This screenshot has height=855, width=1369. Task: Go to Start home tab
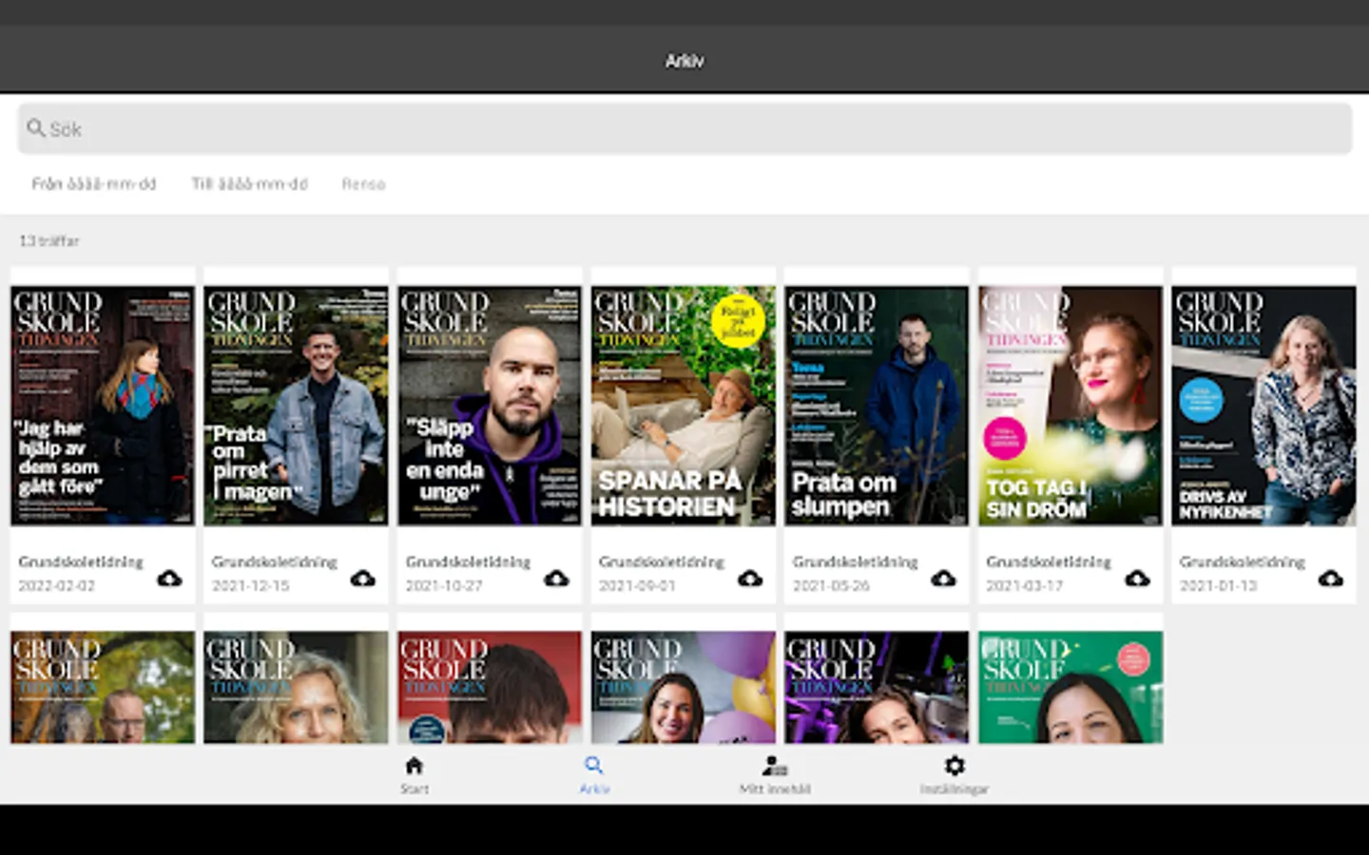[415, 774]
